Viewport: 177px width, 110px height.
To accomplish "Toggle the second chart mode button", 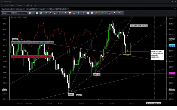I will click(41, 13).
